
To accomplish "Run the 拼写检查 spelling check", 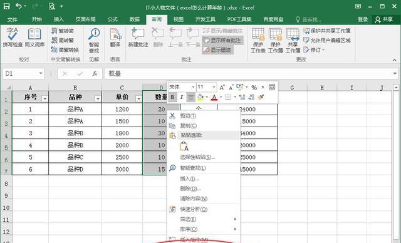I will tap(13, 38).
